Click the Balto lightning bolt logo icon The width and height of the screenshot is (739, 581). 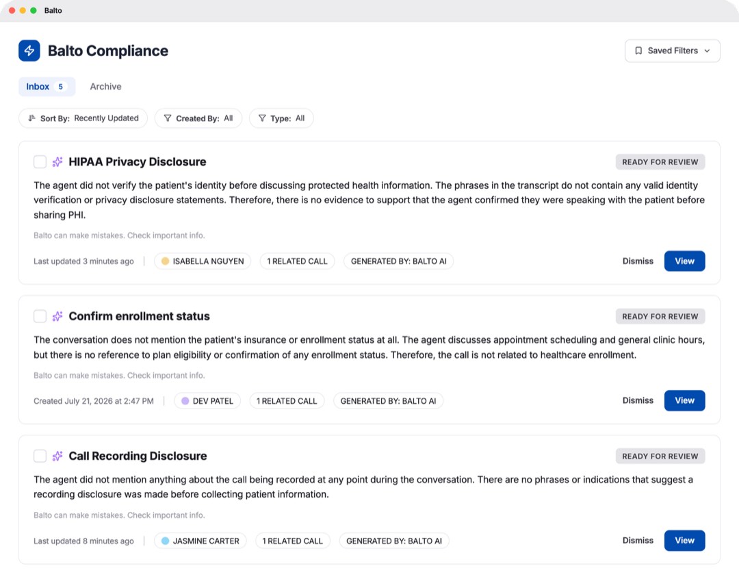(x=29, y=51)
